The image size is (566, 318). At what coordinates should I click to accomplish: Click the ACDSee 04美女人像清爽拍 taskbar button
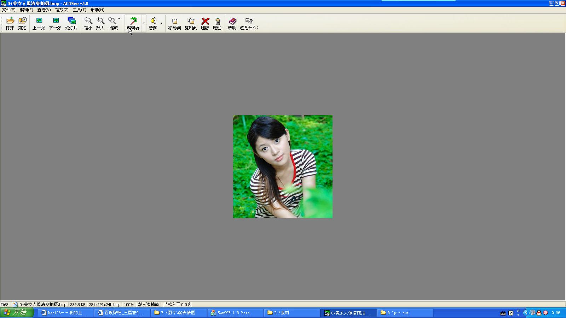pyautogui.click(x=348, y=313)
